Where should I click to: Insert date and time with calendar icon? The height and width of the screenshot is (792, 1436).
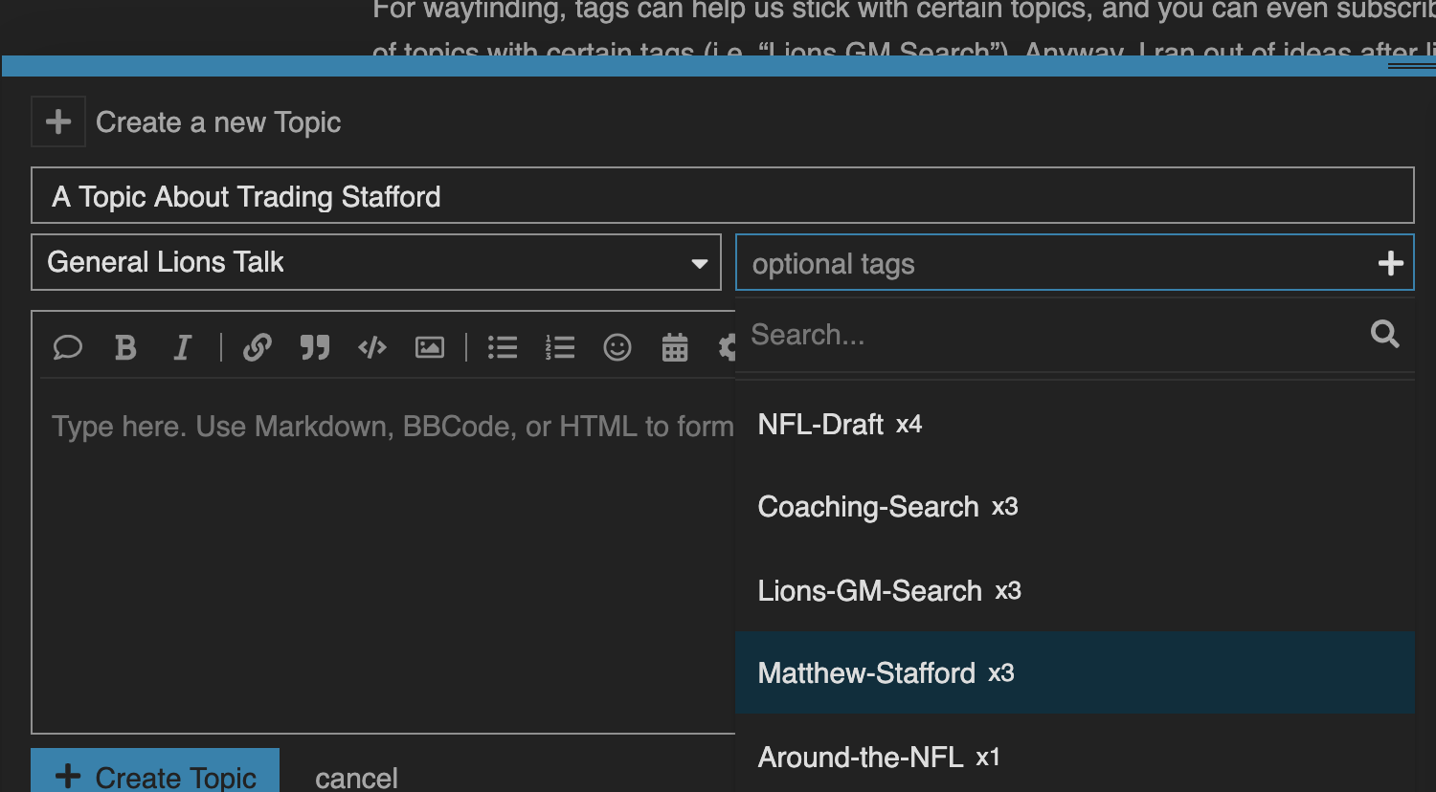coord(675,347)
